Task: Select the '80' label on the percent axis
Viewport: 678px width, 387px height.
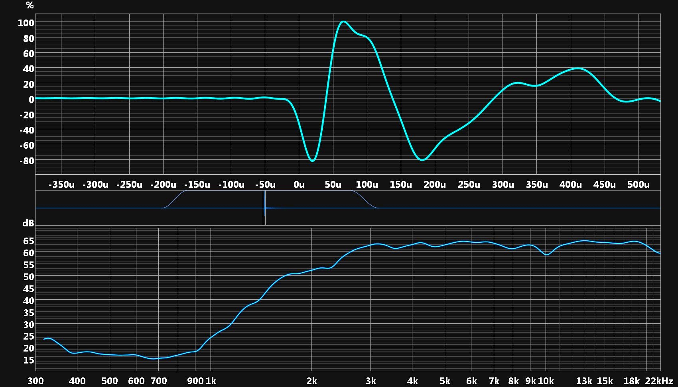Action: tap(29, 39)
